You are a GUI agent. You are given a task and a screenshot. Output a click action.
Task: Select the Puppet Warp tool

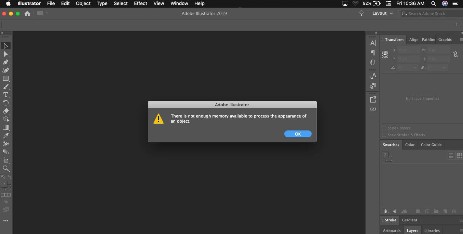[6, 144]
